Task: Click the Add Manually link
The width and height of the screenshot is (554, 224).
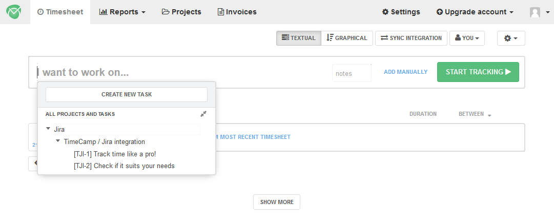Action: [405, 72]
